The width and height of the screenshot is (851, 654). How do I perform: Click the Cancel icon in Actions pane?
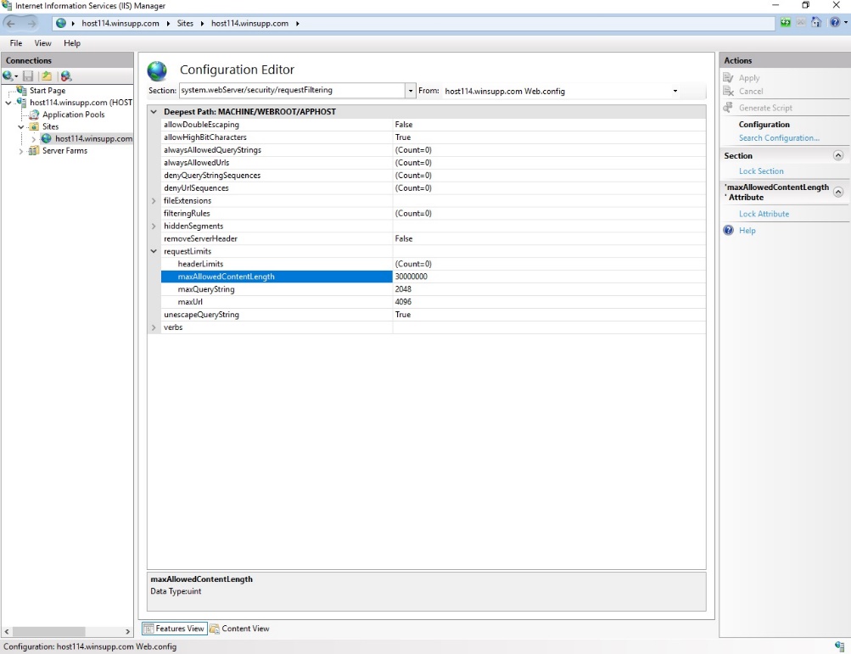(728, 91)
